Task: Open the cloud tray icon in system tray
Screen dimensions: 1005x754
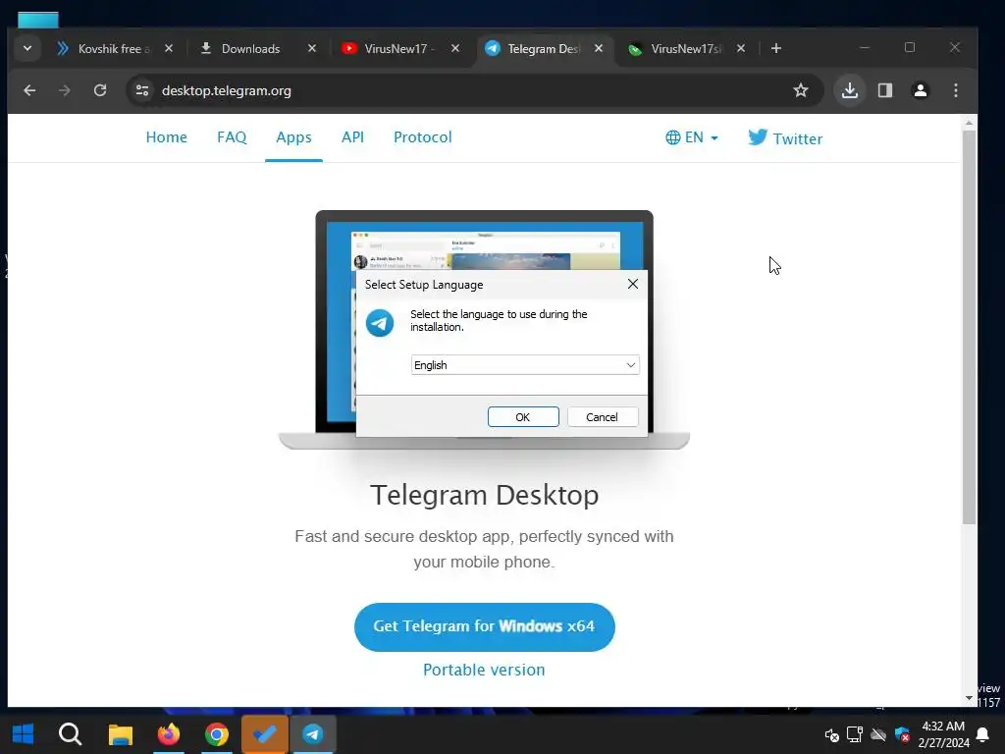Action: coord(878,734)
